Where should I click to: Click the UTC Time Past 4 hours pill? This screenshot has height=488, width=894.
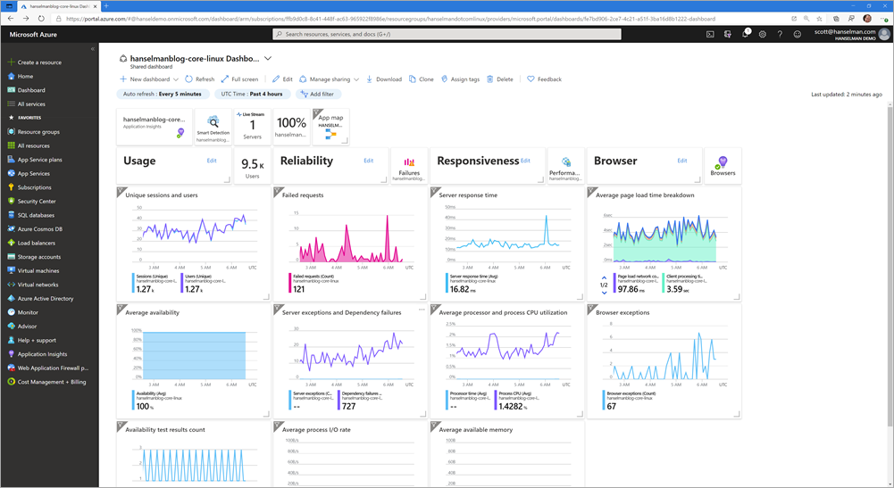click(x=253, y=94)
